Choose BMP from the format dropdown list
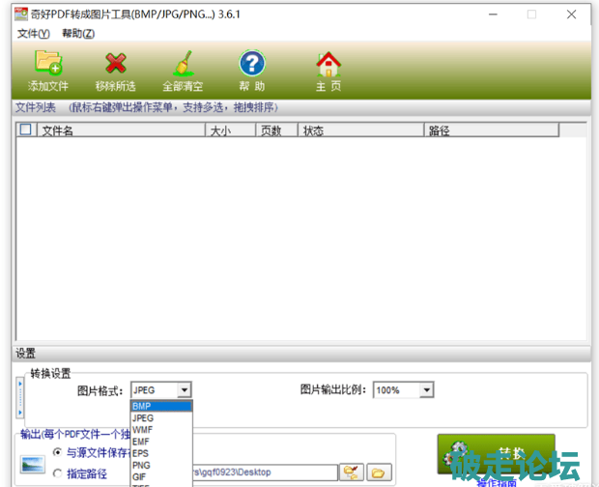The height and width of the screenshot is (487, 599). coord(142,406)
